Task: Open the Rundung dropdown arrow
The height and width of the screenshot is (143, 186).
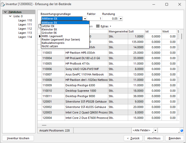Action: click(x=120, y=19)
